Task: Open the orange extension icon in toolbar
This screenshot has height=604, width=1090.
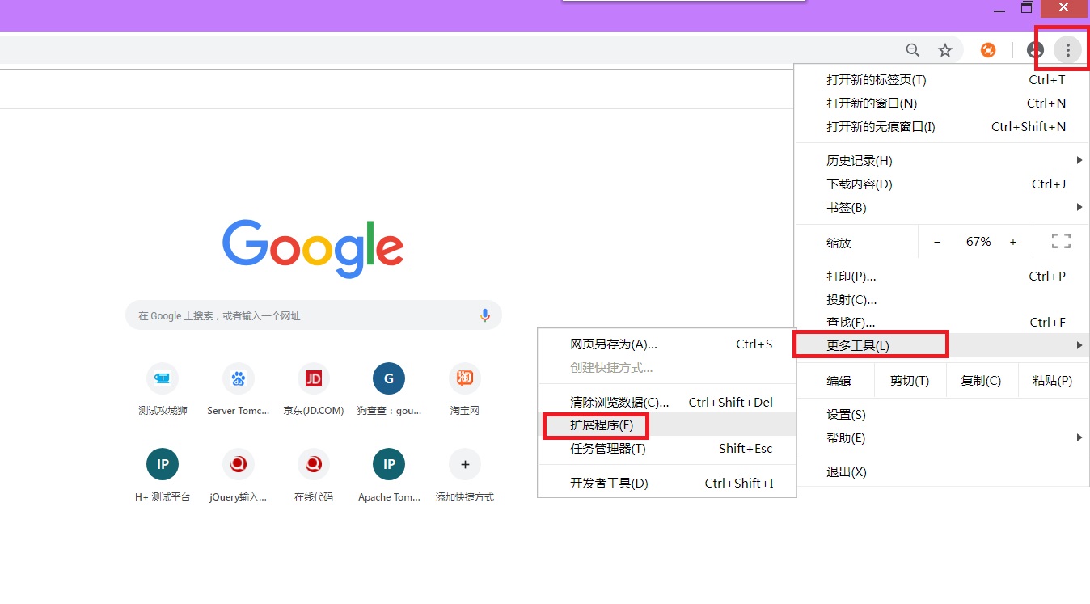Action: click(x=988, y=50)
